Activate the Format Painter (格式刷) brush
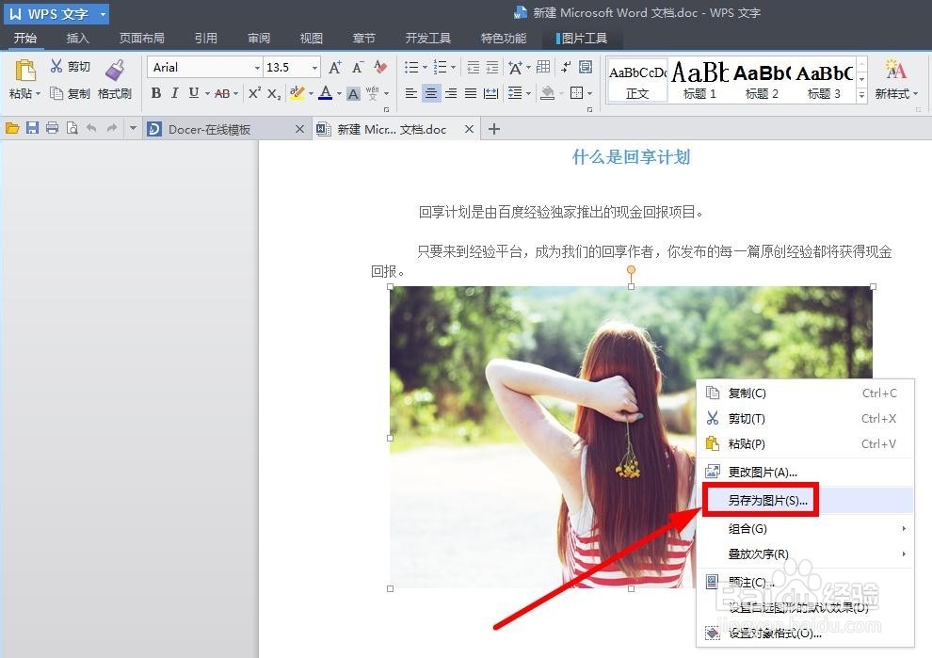 tap(115, 78)
